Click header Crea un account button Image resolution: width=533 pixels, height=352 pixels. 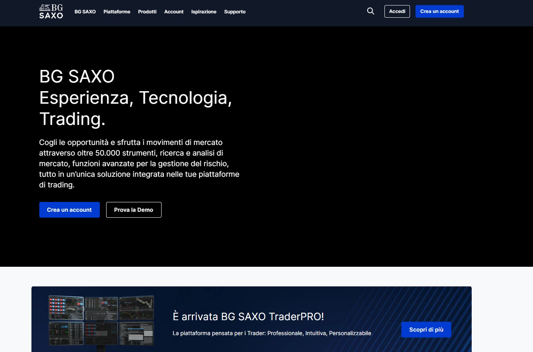point(439,11)
